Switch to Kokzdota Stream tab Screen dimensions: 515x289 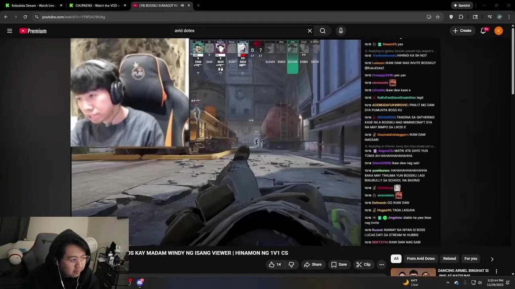point(33,6)
